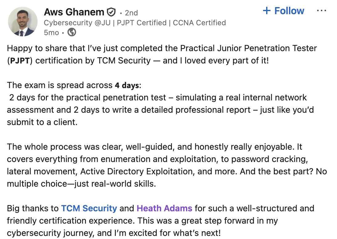The width and height of the screenshot is (337, 239).
Task: Click the 5mo post timestamp
Action: [51, 32]
